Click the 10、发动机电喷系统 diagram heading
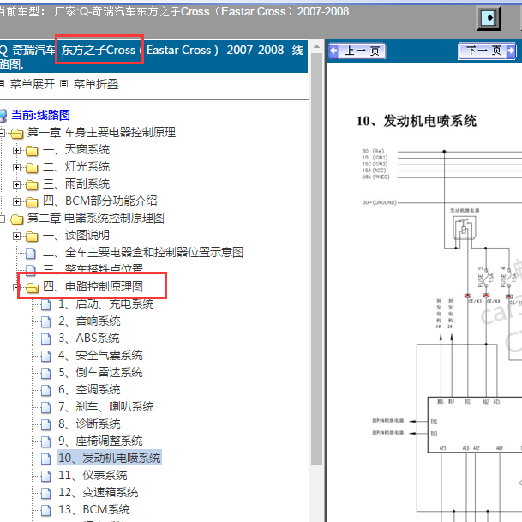Image resolution: width=522 pixels, height=522 pixels. [417, 121]
